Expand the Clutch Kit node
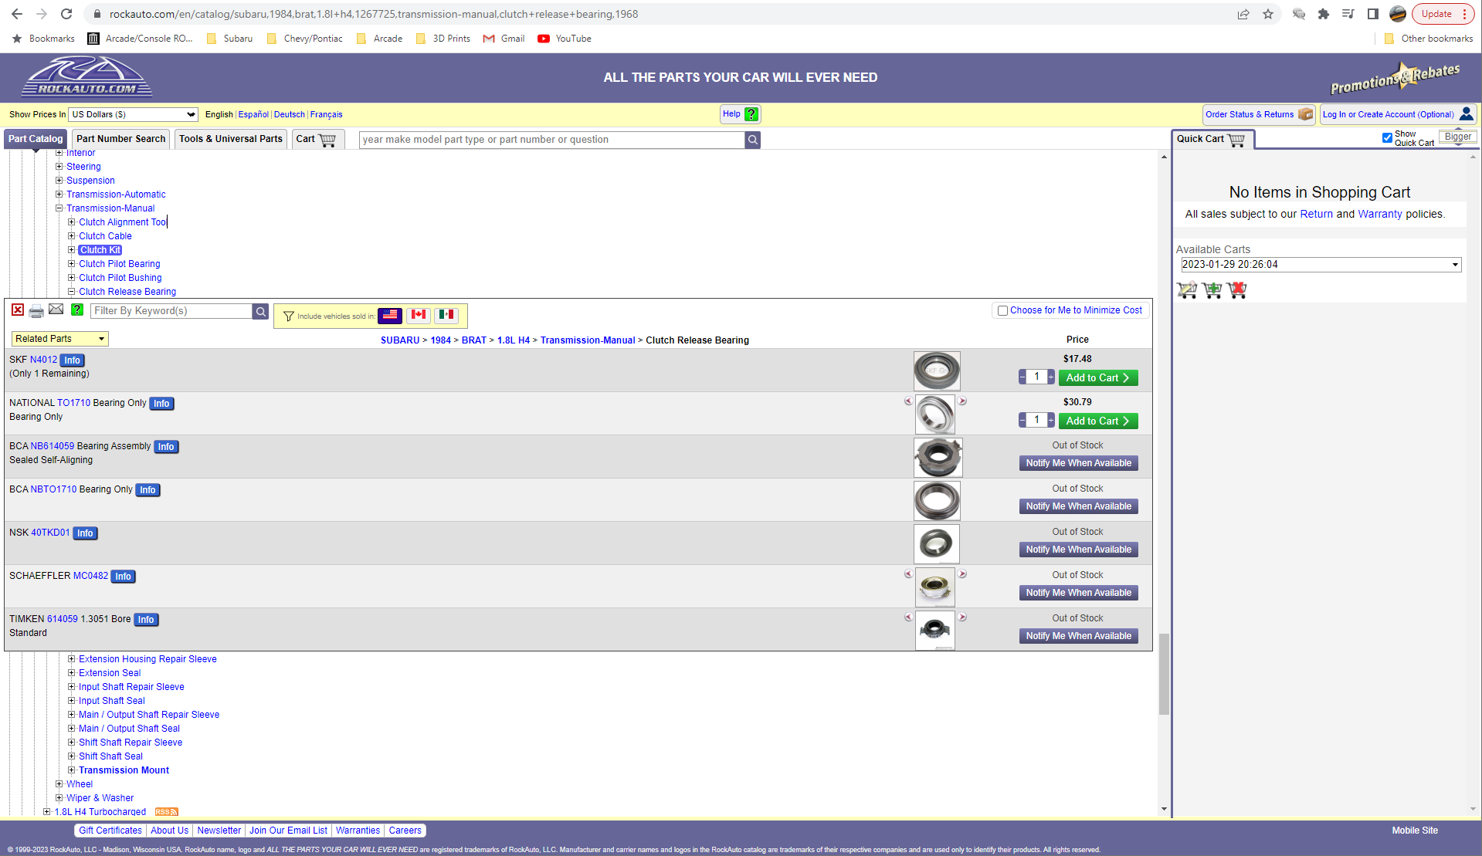1482x856 pixels. 71,250
